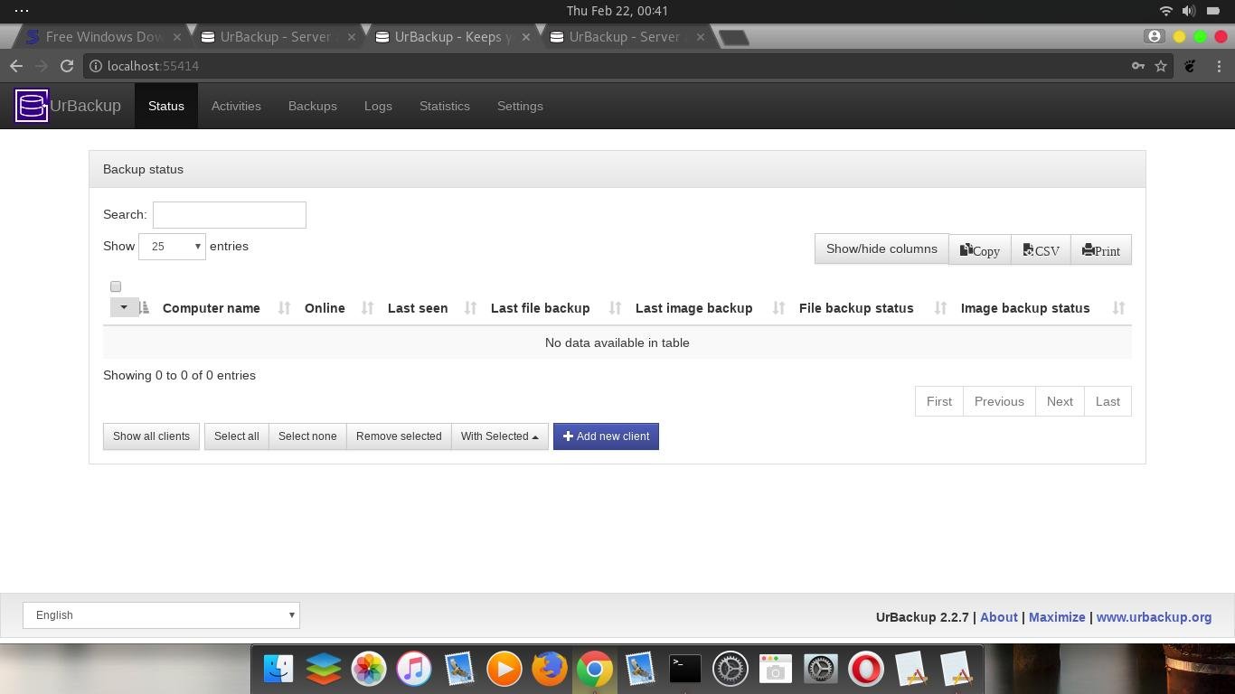Viewport: 1235px width, 694px height.
Task: Jump to First page in pagination
Action: click(x=939, y=401)
